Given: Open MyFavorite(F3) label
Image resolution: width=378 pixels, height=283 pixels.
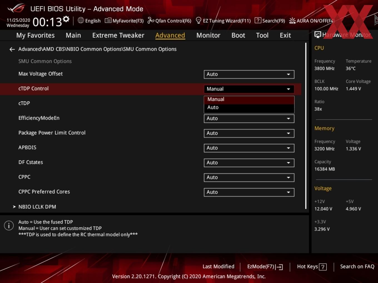Looking at the screenshot, I should [x=128, y=21].
